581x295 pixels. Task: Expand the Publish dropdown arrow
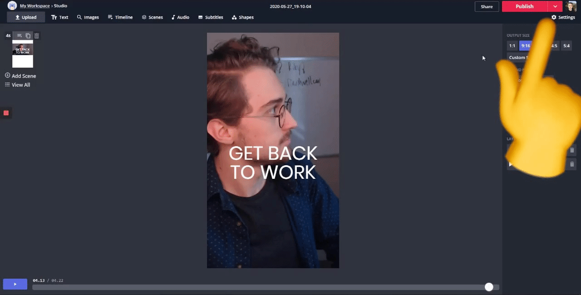(555, 6)
